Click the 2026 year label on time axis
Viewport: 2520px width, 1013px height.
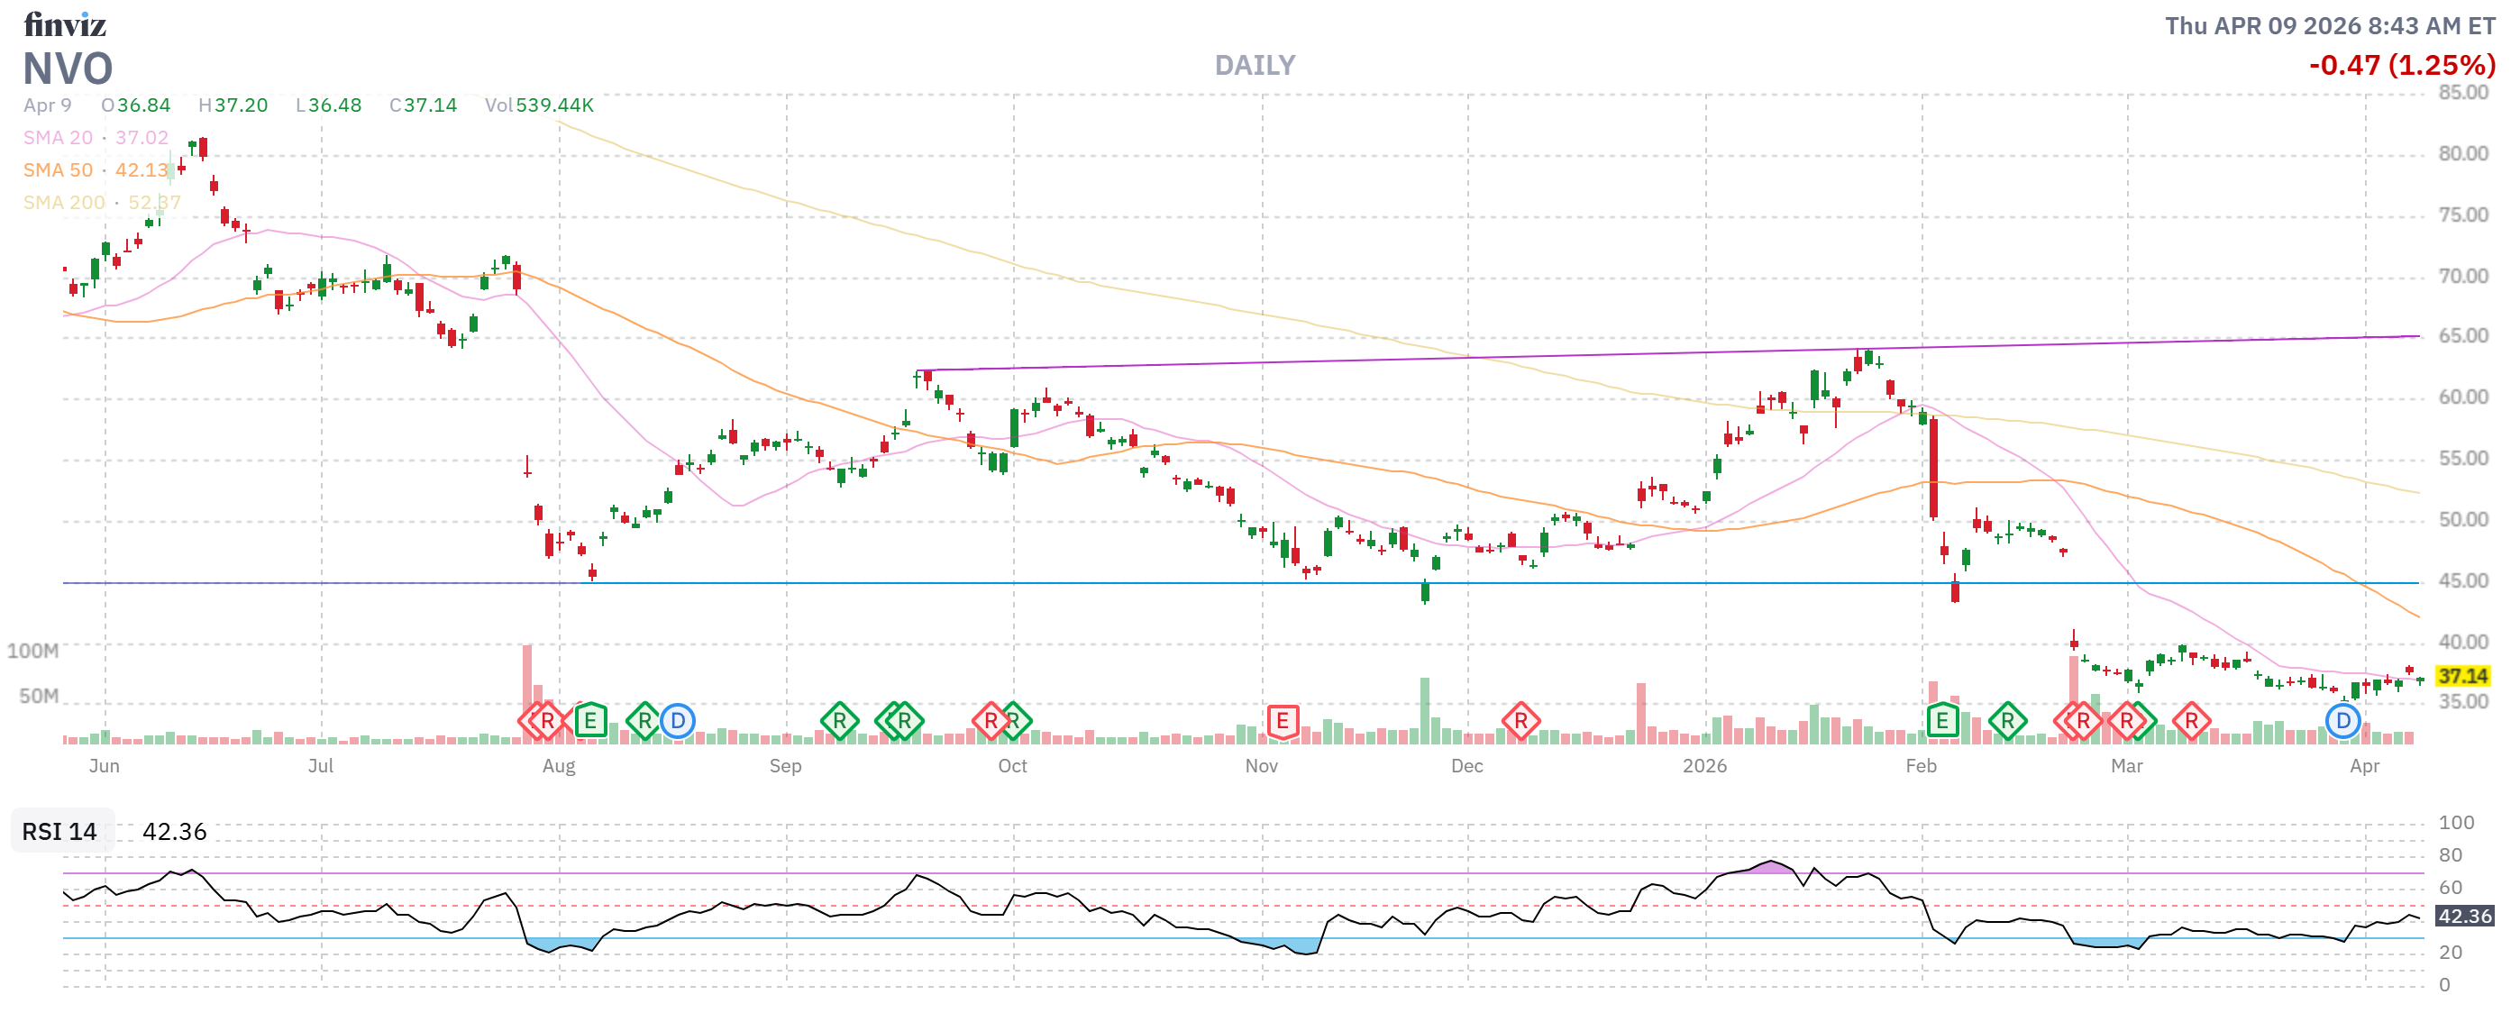pos(1704,766)
